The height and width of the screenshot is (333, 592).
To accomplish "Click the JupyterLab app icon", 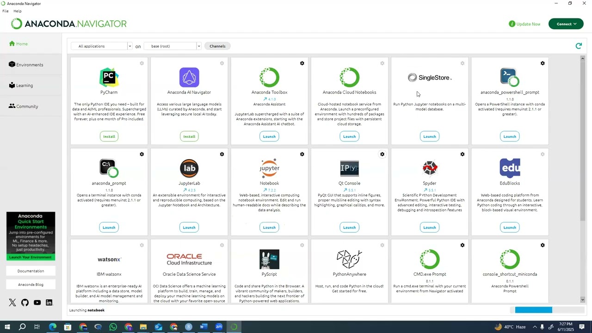I will tap(189, 168).
